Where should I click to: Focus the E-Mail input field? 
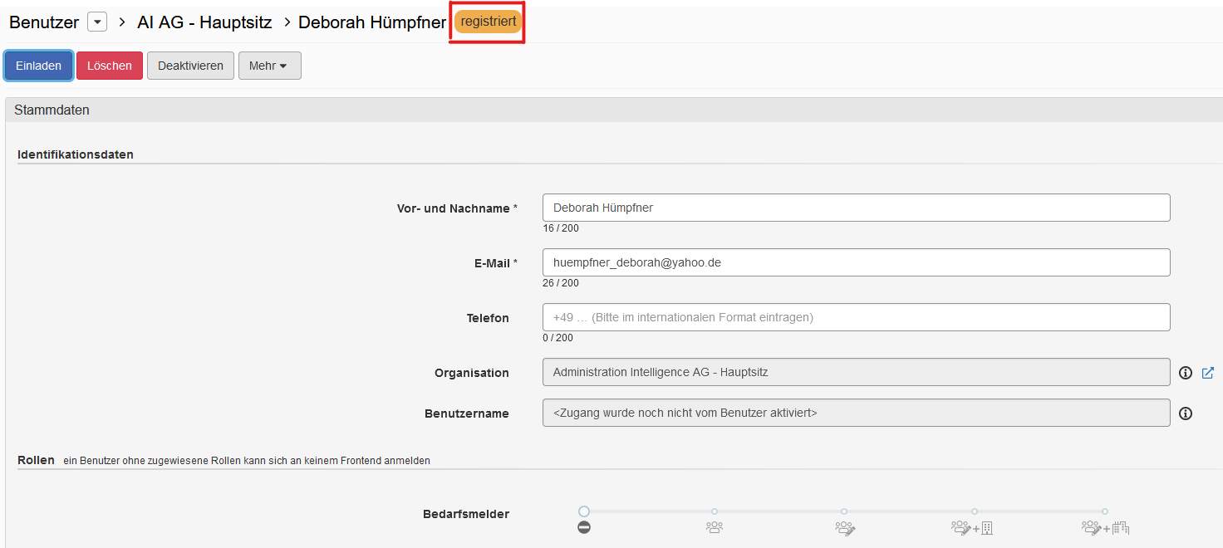[856, 262]
